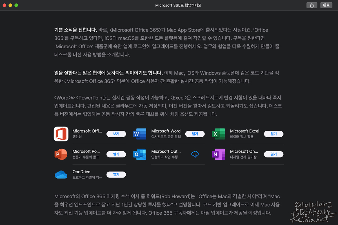The image size is (338, 225).
Task: Click the window title Microsoft 365로 협업하세요
Action: [x=178, y=5]
